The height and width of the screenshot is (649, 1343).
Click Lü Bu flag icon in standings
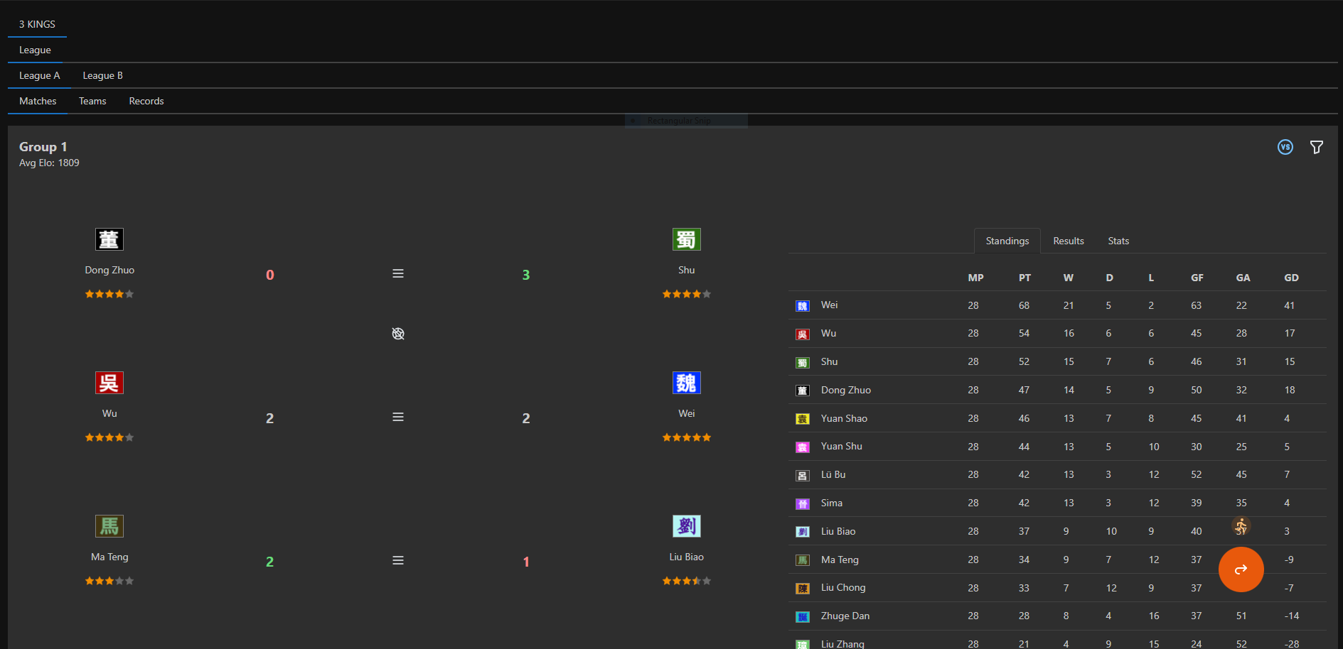point(803,475)
